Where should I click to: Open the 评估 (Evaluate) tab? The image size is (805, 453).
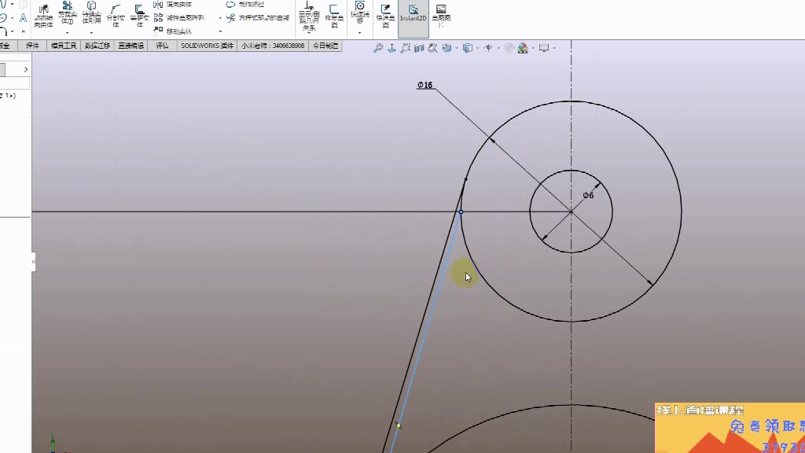click(x=162, y=46)
